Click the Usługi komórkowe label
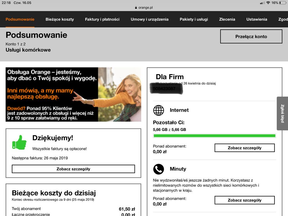This screenshot has width=288, height=216. pos(28,50)
